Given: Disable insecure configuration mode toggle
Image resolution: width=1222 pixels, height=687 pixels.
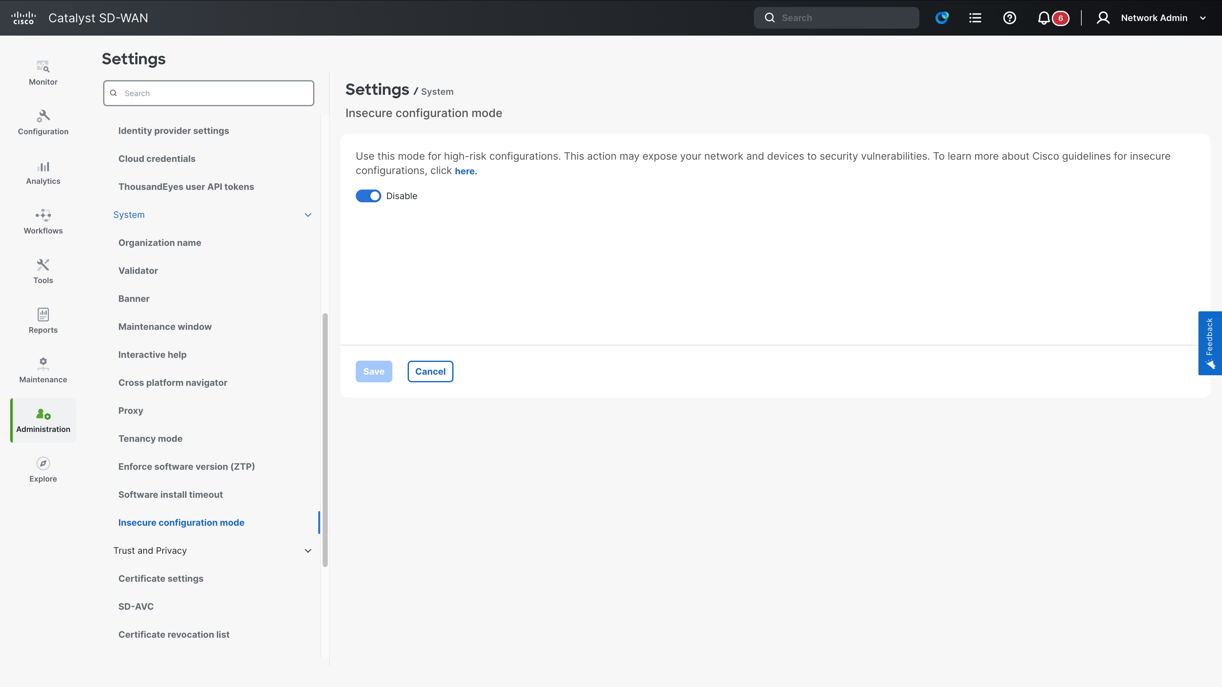Looking at the screenshot, I should pos(368,195).
